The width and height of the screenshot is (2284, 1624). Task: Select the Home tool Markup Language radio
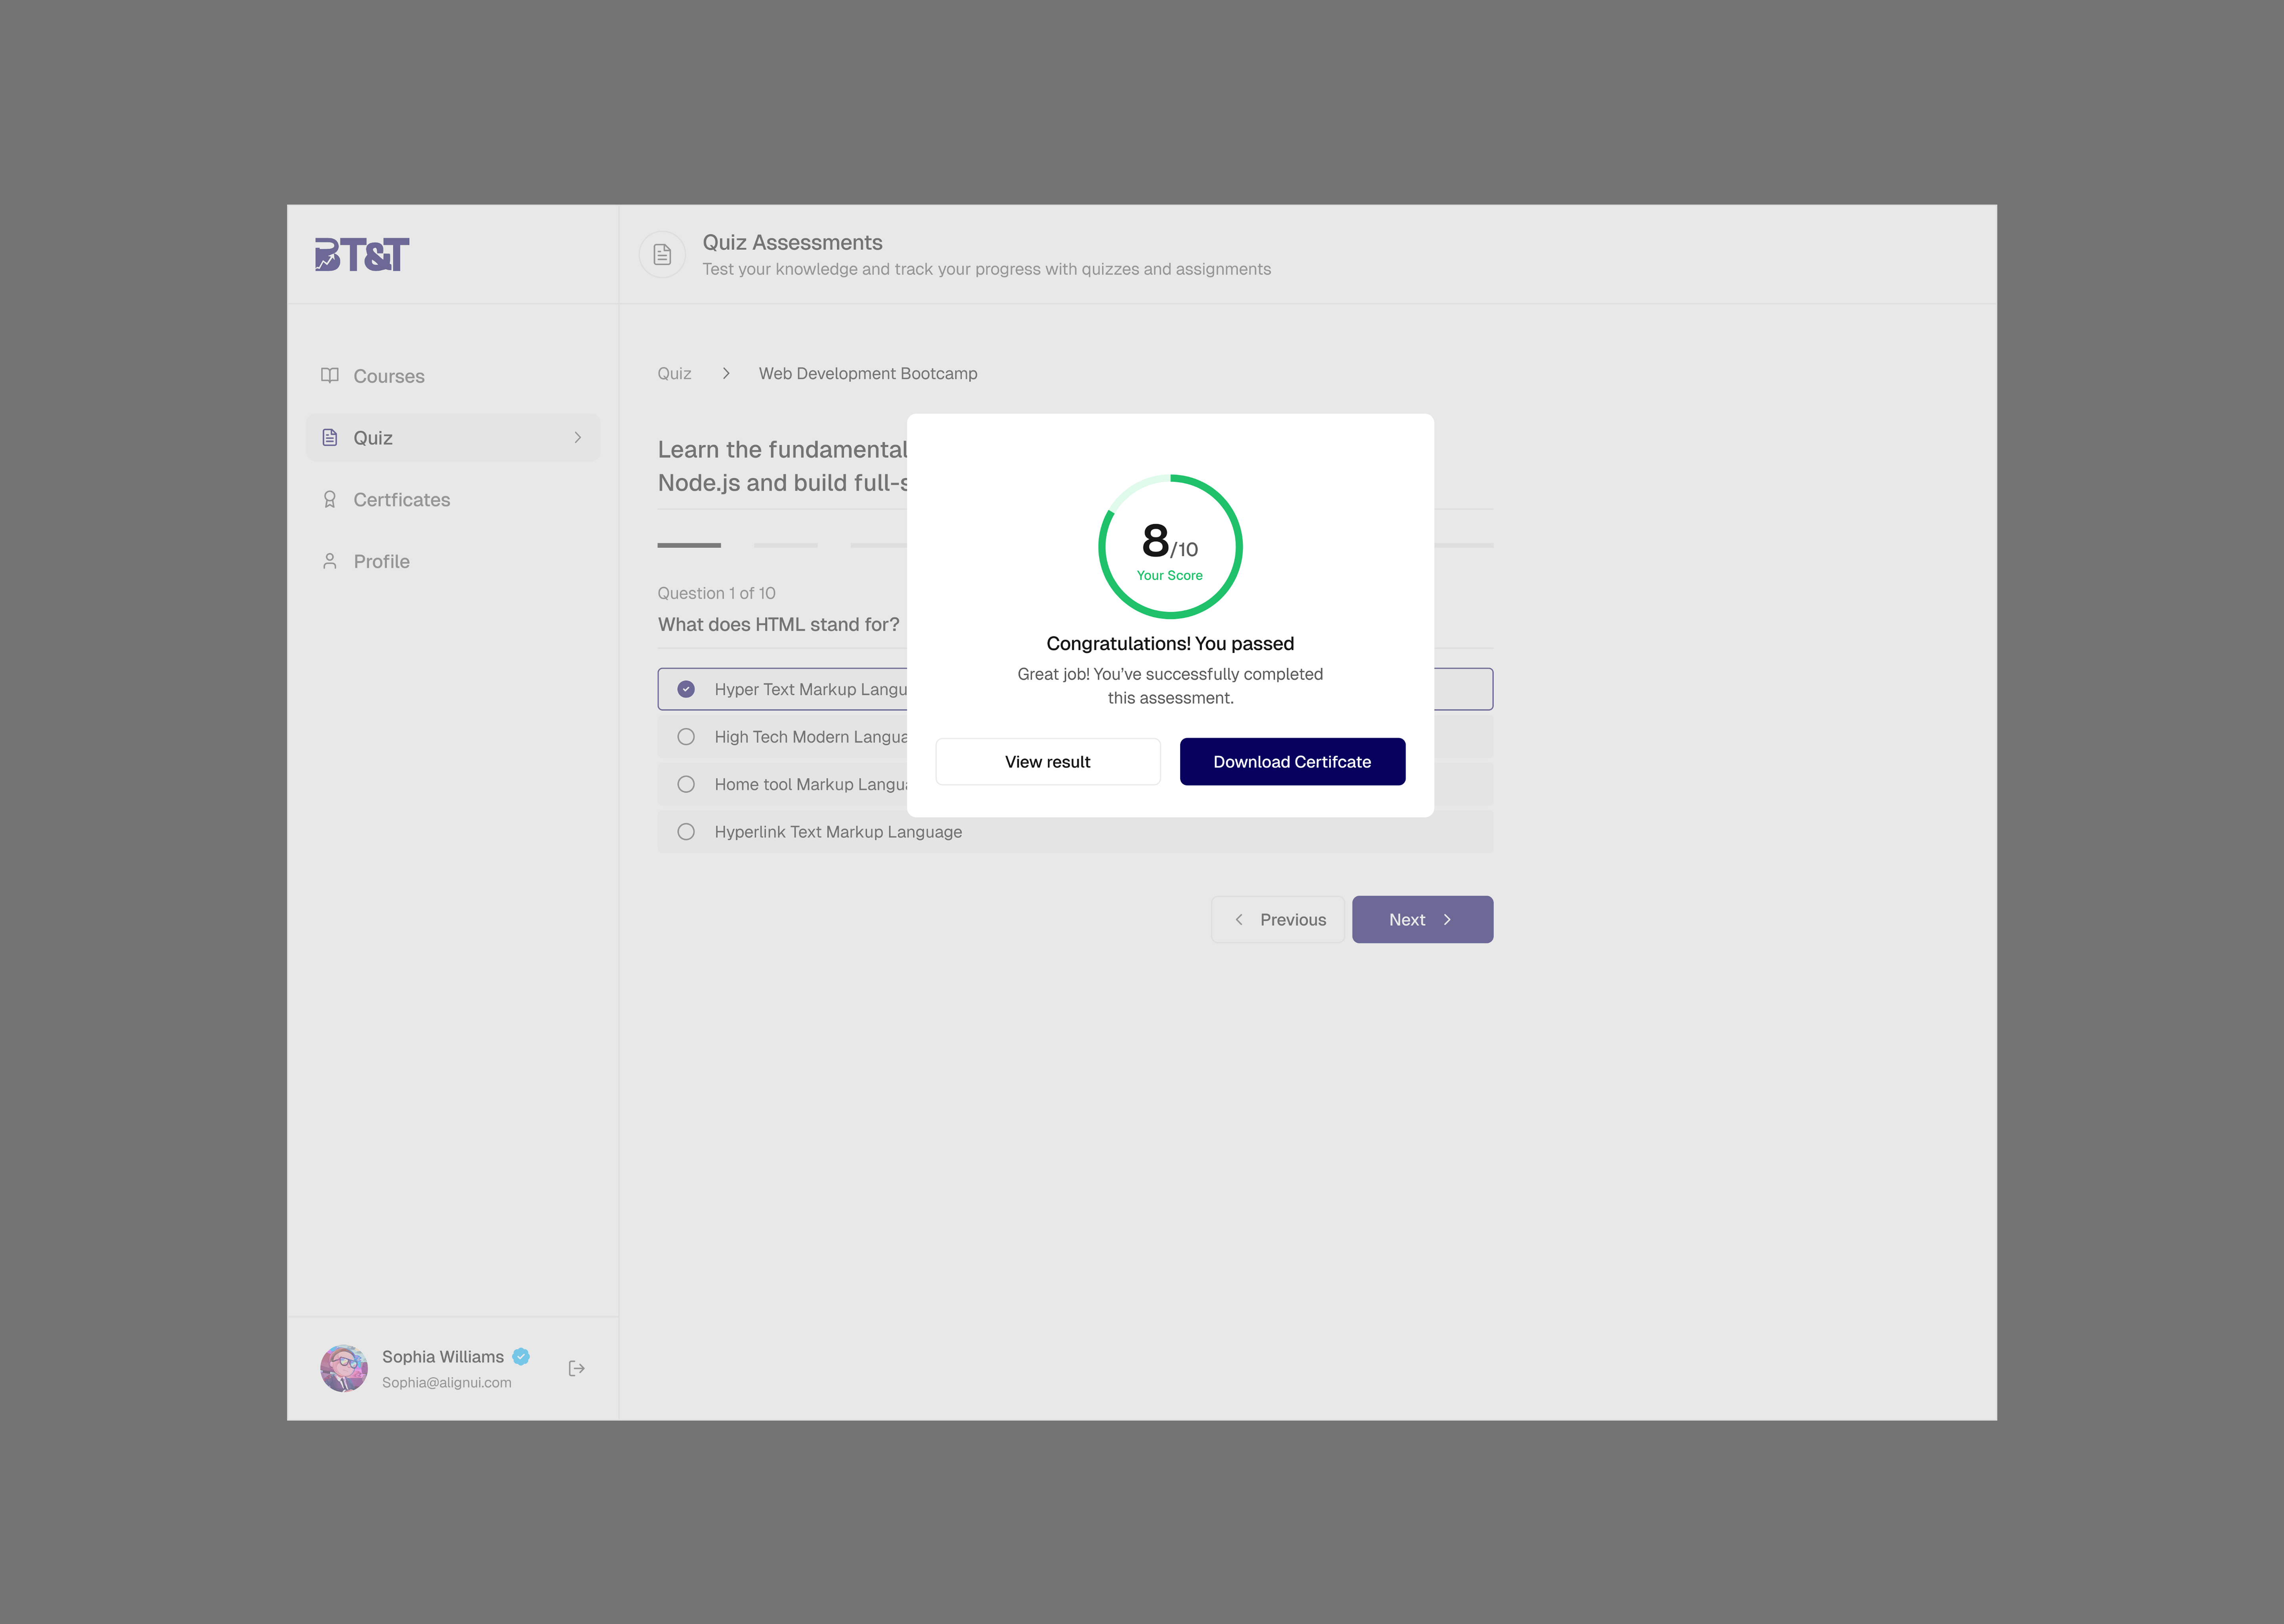[686, 784]
